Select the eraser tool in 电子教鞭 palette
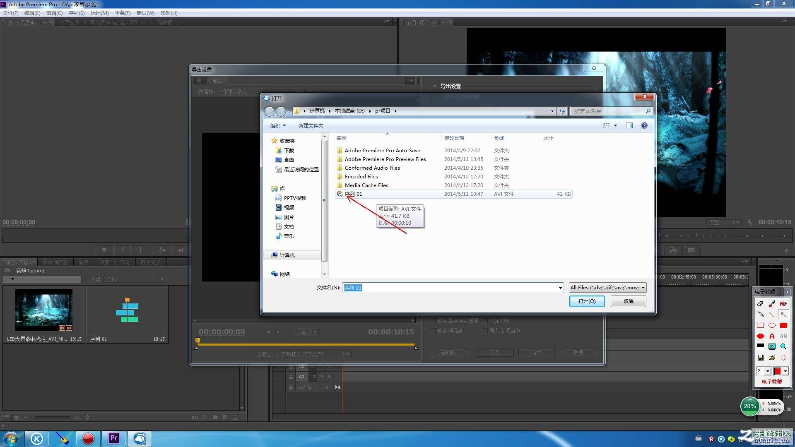The height and width of the screenshot is (447, 795). [760, 303]
